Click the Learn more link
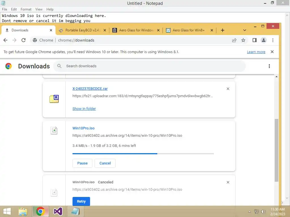 point(256,52)
